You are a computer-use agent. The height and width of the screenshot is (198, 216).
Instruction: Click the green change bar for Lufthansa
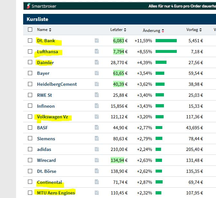[166, 52]
